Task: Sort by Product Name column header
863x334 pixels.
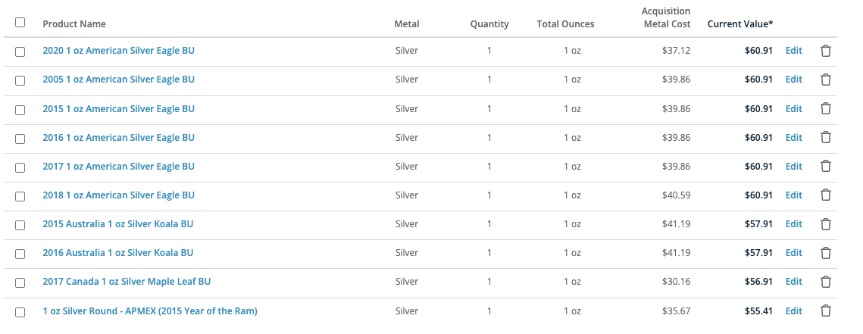Action: pos(74,24)
